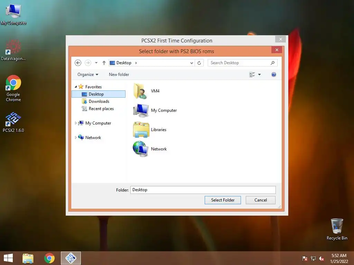Select the Libraries folder item
This screenshot has width=354, height=265.
coord(150,130)
